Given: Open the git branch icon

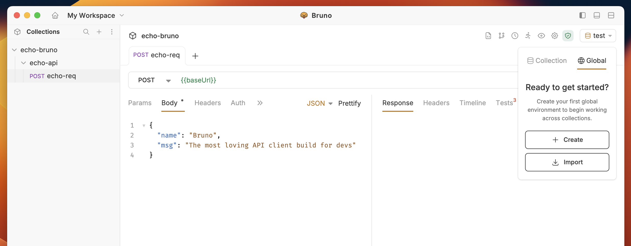Looking at the screenshot, I should [501, 36].
